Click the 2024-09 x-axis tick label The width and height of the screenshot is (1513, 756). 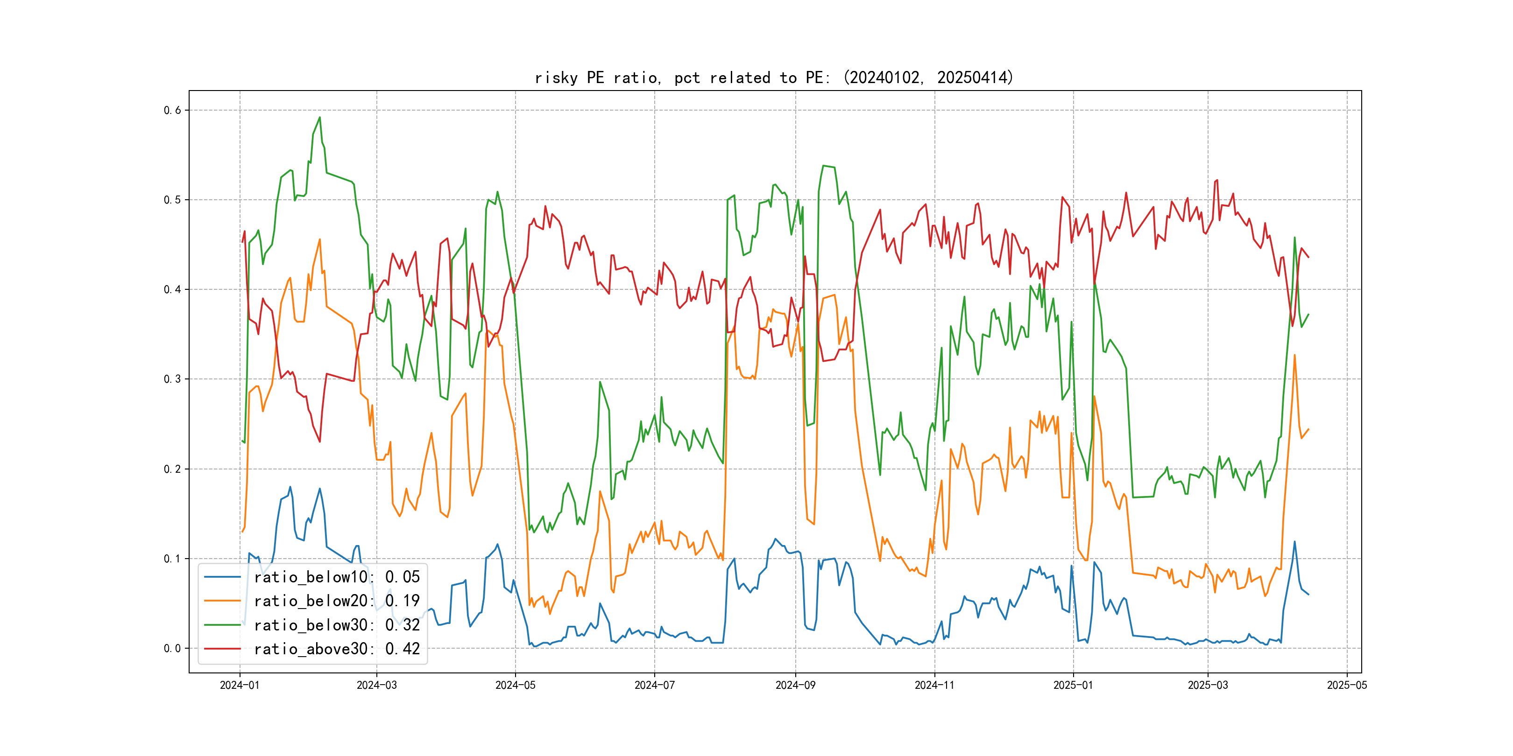click(795, 685)
